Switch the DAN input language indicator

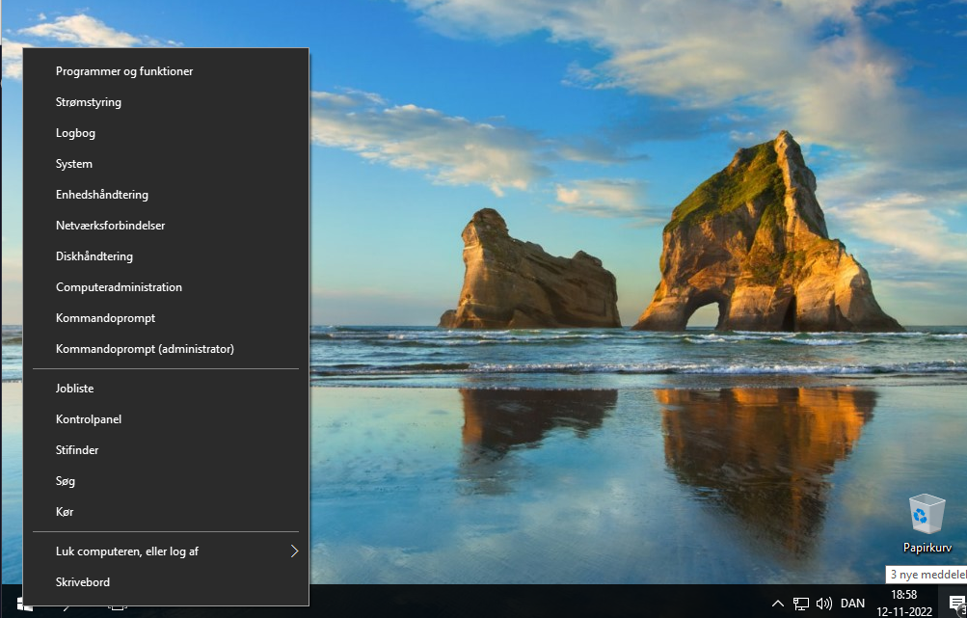(852, 604)
